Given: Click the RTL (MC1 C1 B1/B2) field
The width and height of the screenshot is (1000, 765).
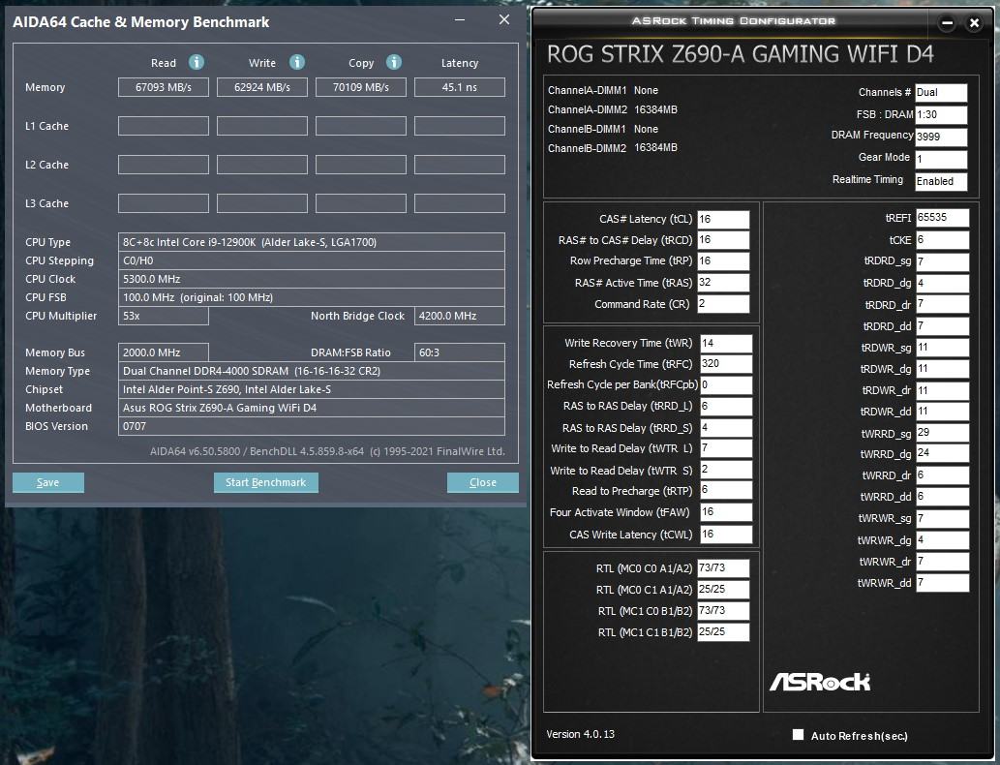Looking at the screenshot, I should [x=723, y=631].
